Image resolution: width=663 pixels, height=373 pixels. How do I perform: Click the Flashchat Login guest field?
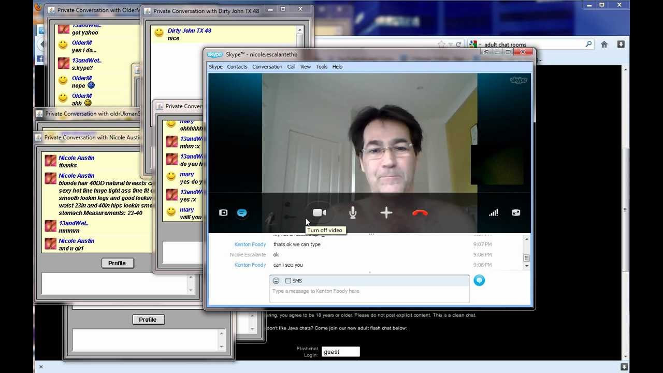pos(340,352)
